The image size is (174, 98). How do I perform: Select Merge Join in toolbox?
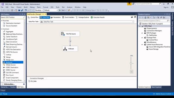click(x=10, y=60)
